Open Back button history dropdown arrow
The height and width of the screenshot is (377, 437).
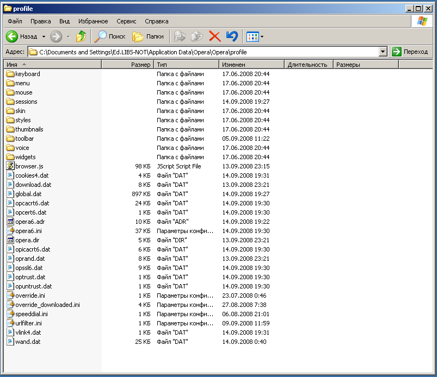pos(44,37)
